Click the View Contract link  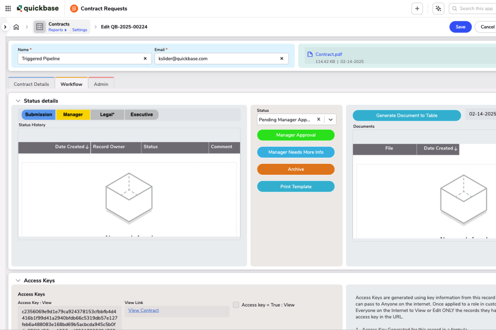[143, 310]
